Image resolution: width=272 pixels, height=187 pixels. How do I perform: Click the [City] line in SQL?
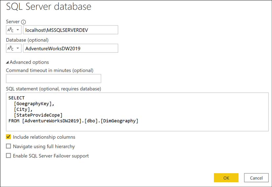[x=23, y=109]
